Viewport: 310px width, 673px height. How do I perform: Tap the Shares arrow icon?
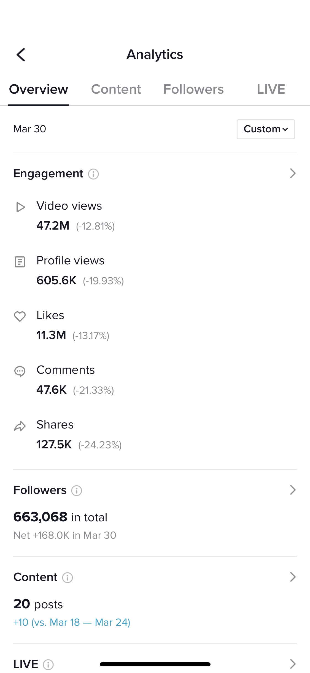point(20,426)
